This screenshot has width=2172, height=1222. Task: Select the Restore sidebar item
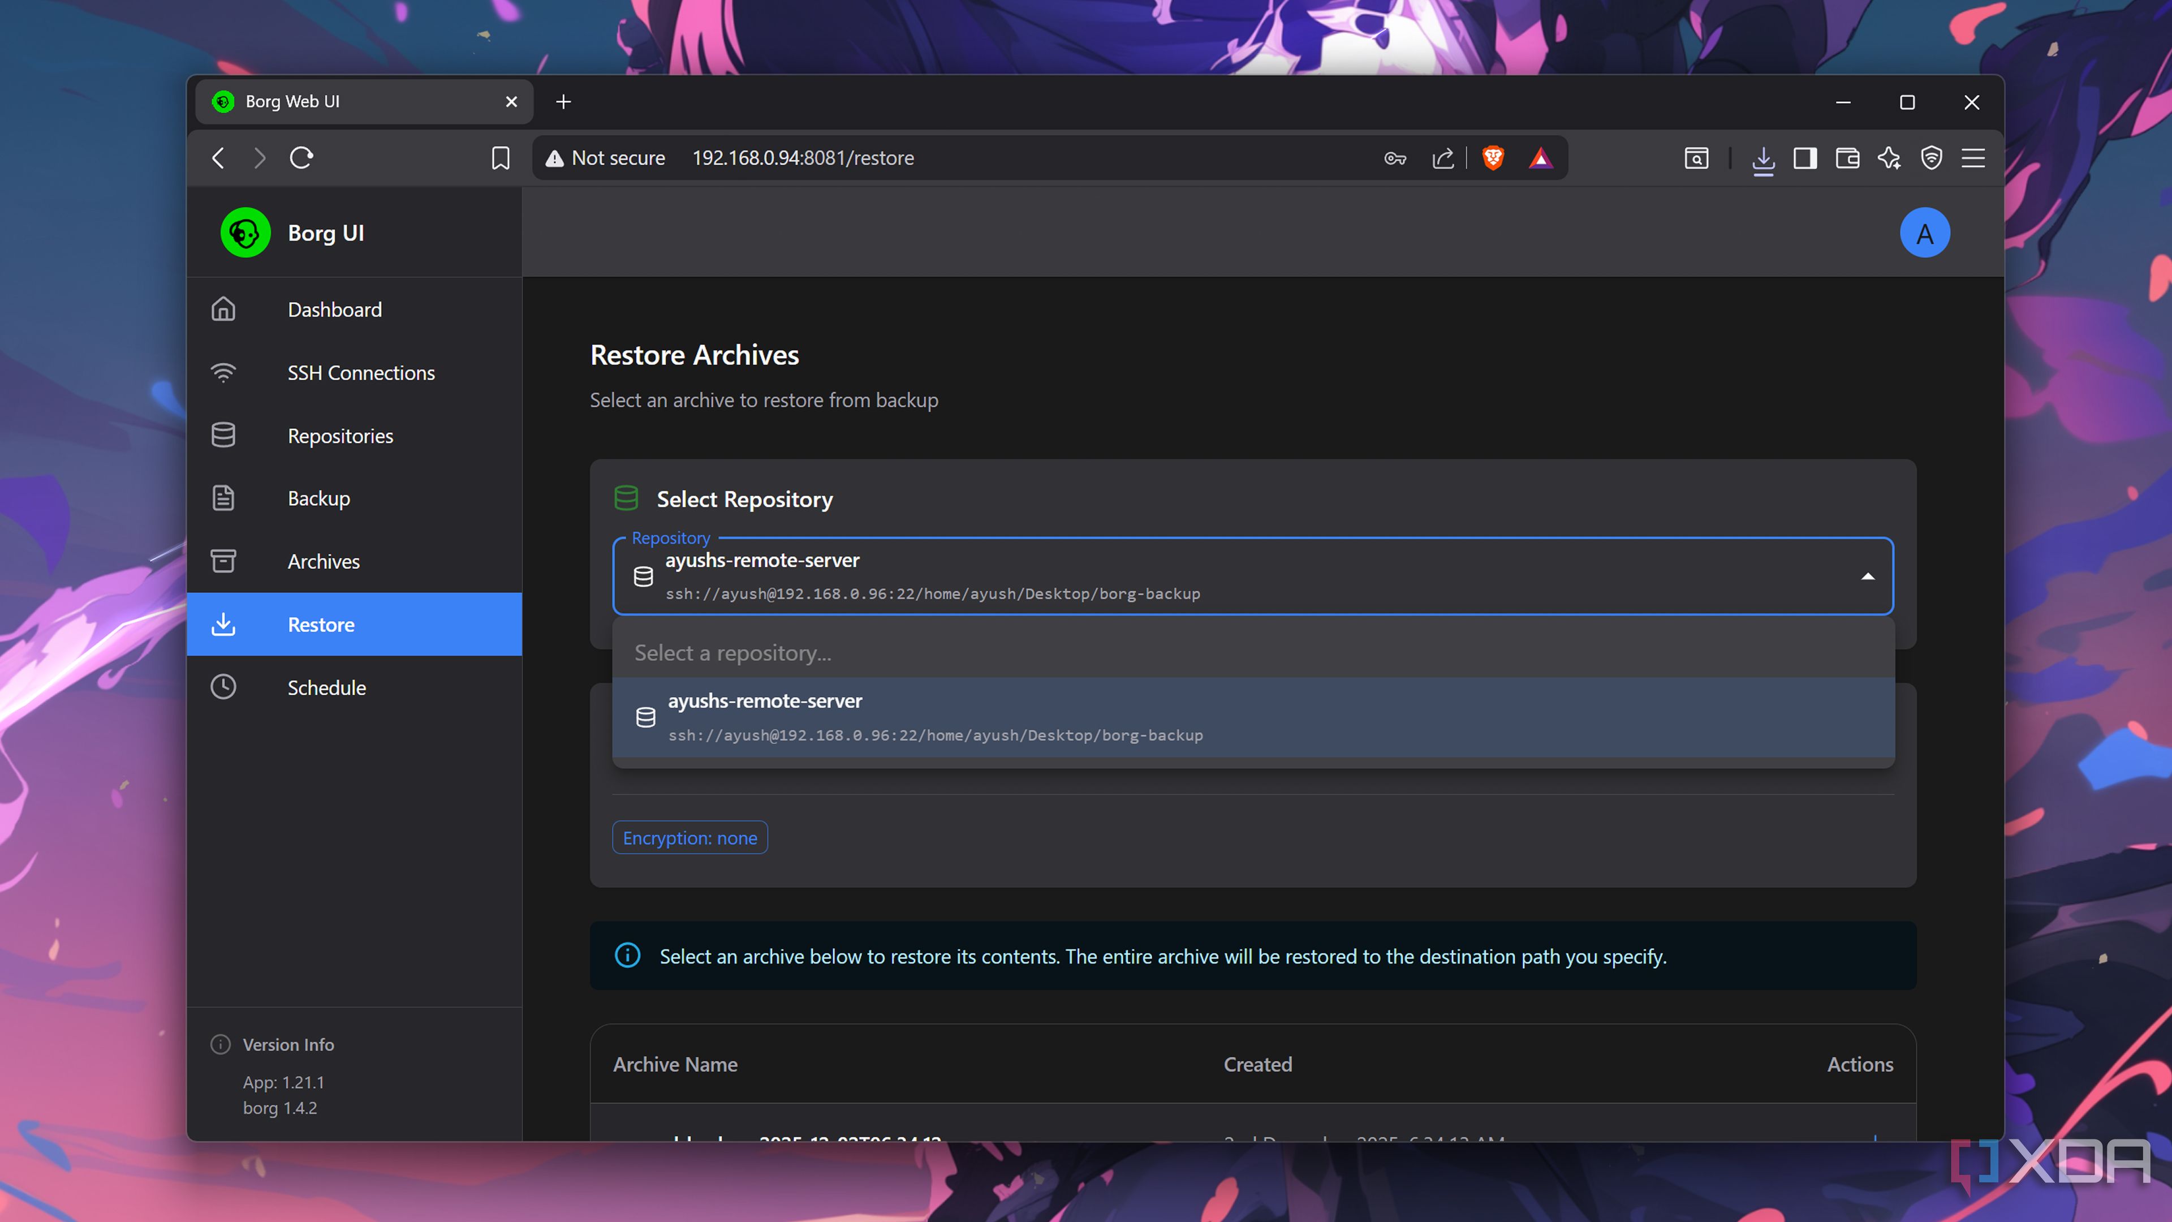point(354,624)
